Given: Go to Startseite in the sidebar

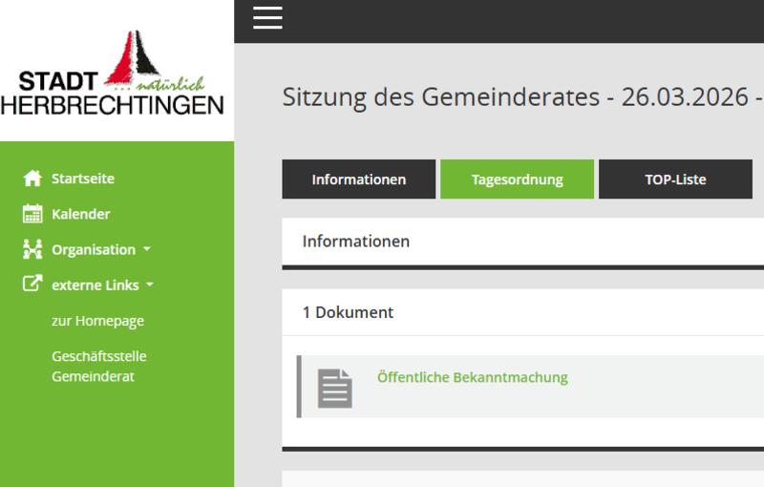Looking at the screenshot, I should click(x=83, y=179).
